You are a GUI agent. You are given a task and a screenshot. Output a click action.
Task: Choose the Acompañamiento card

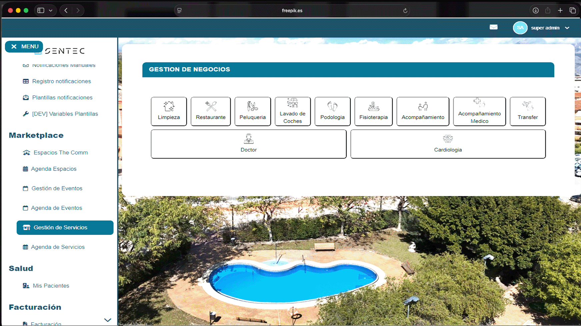click(423, 111)
